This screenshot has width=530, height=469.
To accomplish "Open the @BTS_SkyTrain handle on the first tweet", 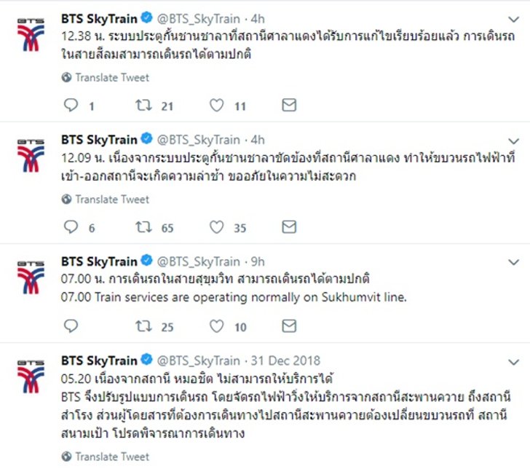I will [199, 18].
